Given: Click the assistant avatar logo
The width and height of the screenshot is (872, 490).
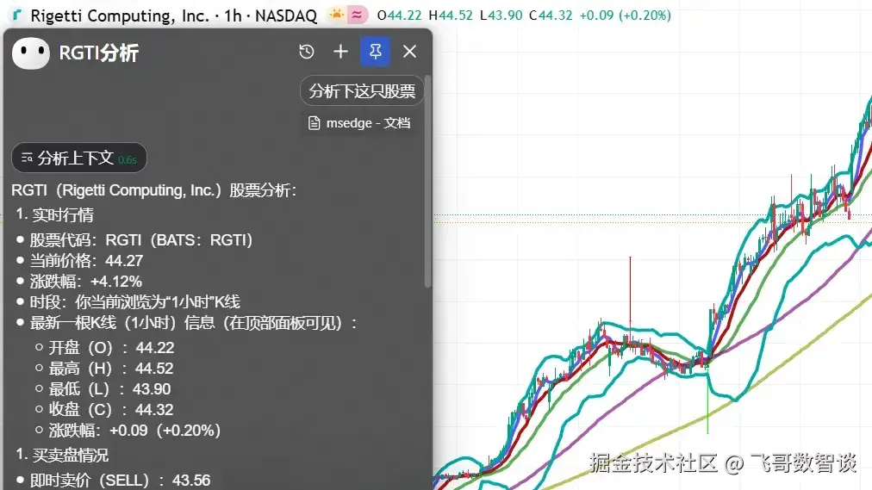Looking at the screenshot, I should coord(31,53).
